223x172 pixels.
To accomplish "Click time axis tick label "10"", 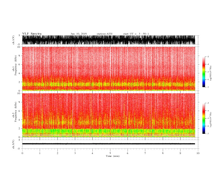I will tap(198, 153).
